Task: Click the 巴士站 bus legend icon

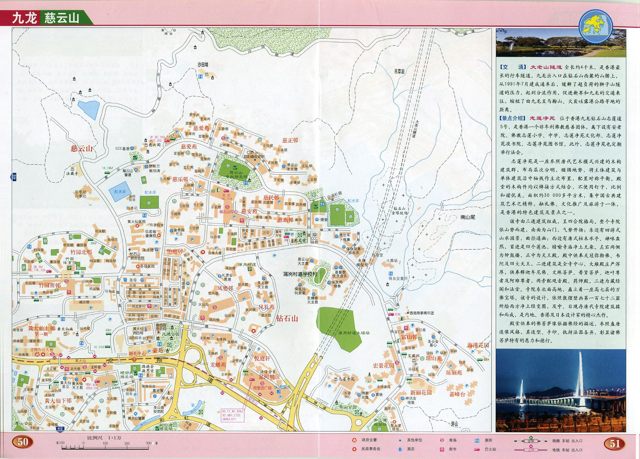Action: [477, 449]
